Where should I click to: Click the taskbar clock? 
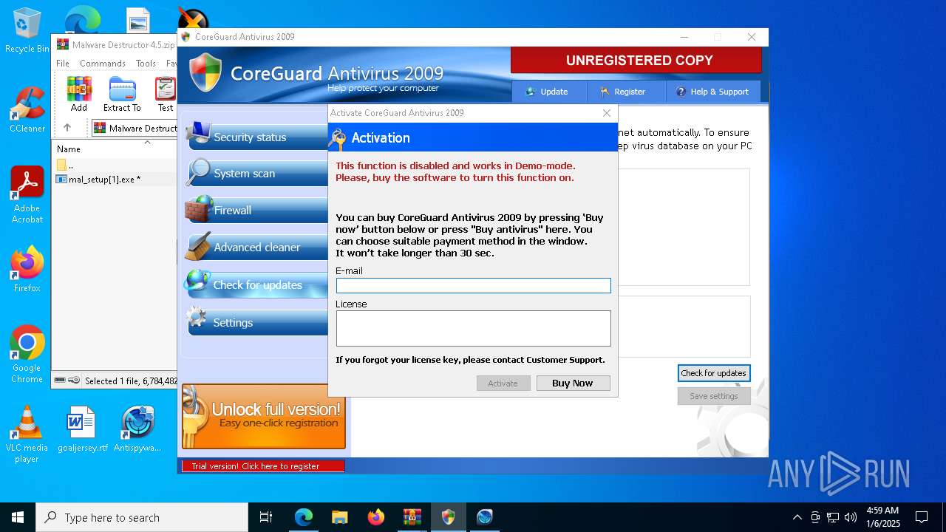click(882, 517)
